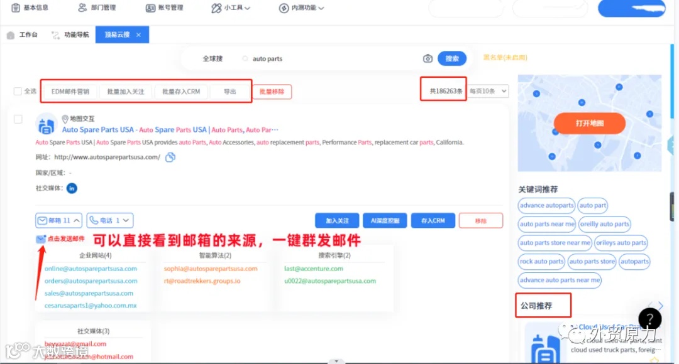Select keyword tag advance autoparts
The height and width of the screenshot is (364, 679).
click(x=546, y=205)
